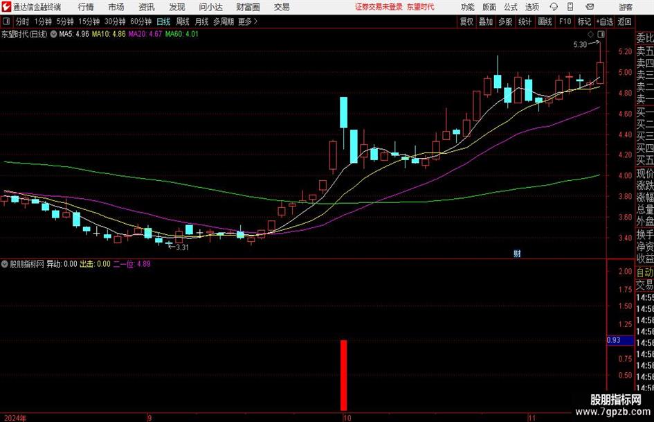Open the mail envelope icon
This screenshot has width=654, height=422.
(x=590, y=7)
